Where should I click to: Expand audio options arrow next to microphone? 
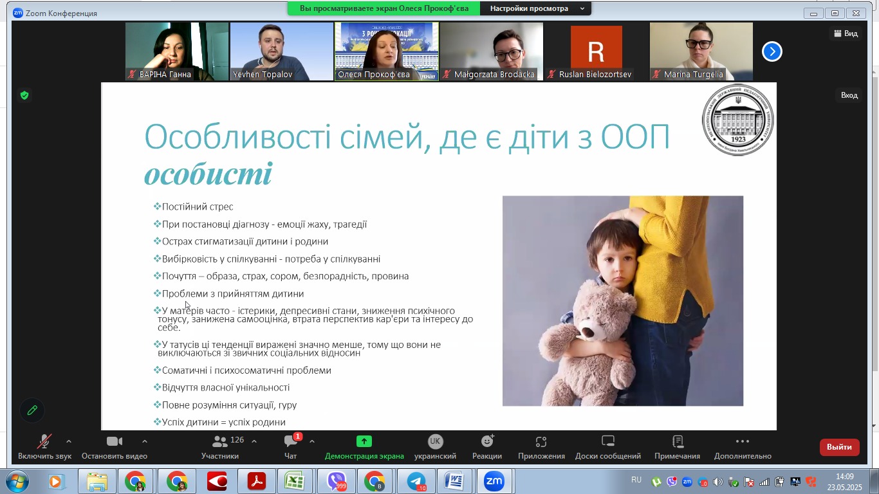click(69, 441)
